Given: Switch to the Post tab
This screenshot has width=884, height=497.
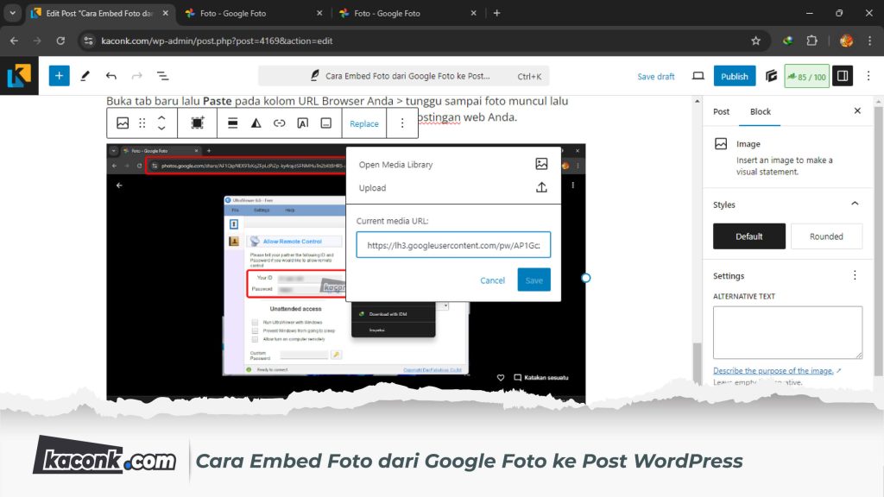Looking at the screenshot, I should tap(721, 111).
